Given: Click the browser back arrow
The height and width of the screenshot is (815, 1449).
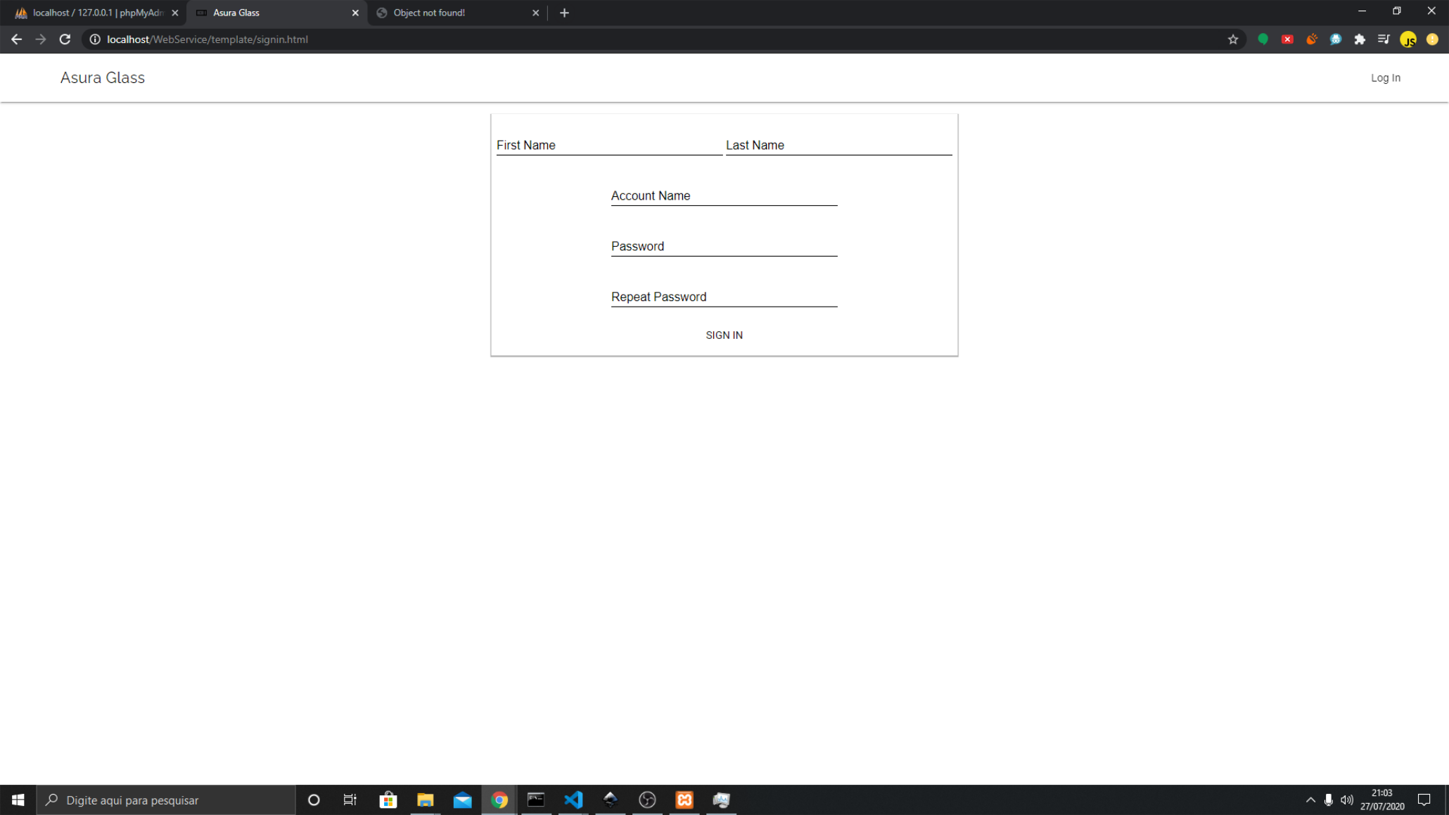Looking at the screenshot, I should pyautogui.click(x=16, y=39).
